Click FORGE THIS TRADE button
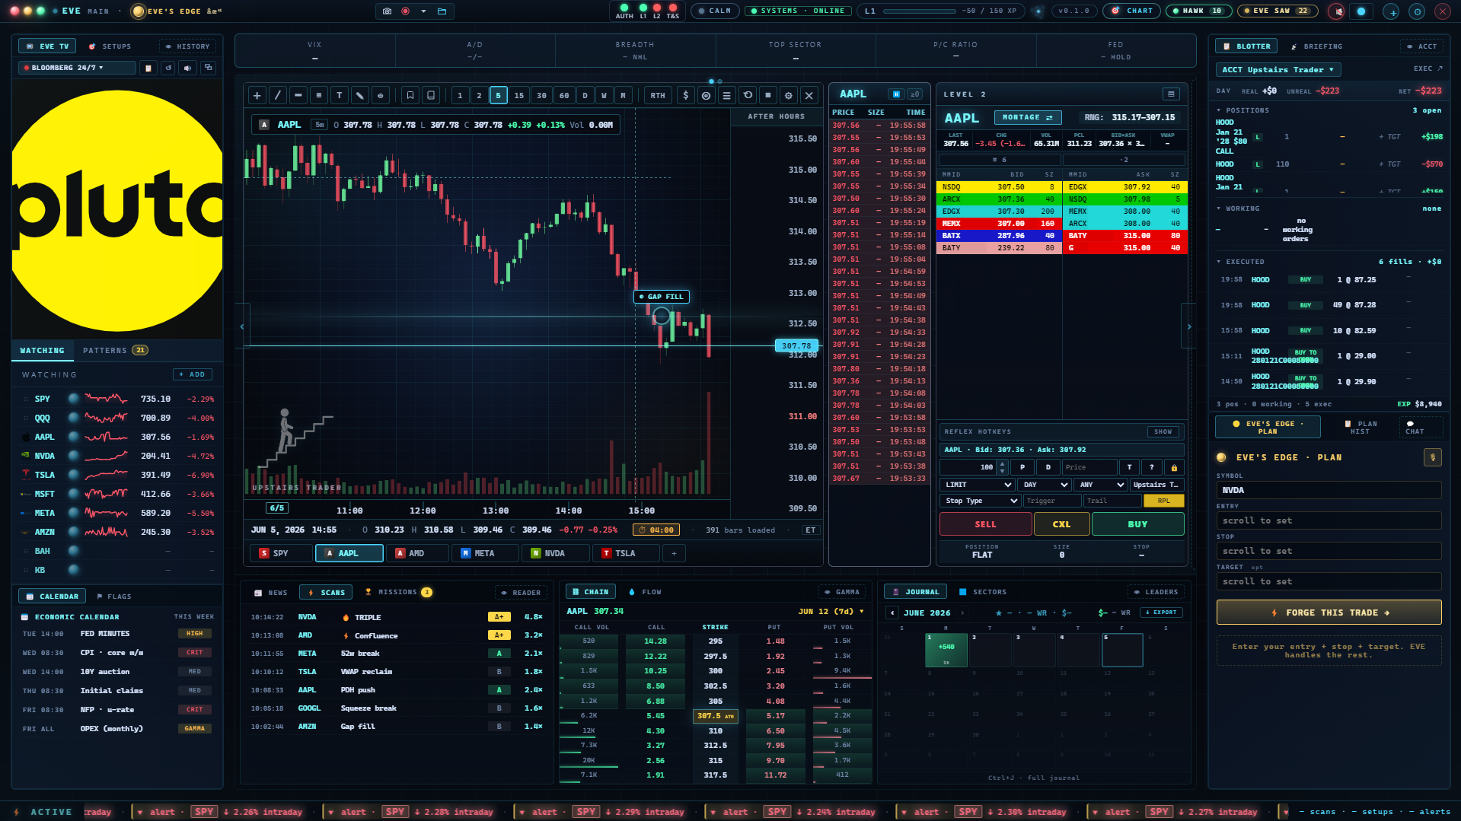This screenshot has width=1461, height=821. (1329, 613)
